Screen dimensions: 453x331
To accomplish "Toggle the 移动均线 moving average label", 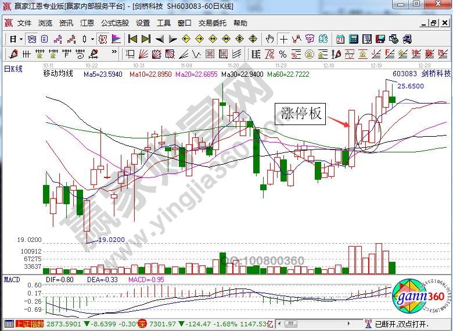I will [58, 74].
